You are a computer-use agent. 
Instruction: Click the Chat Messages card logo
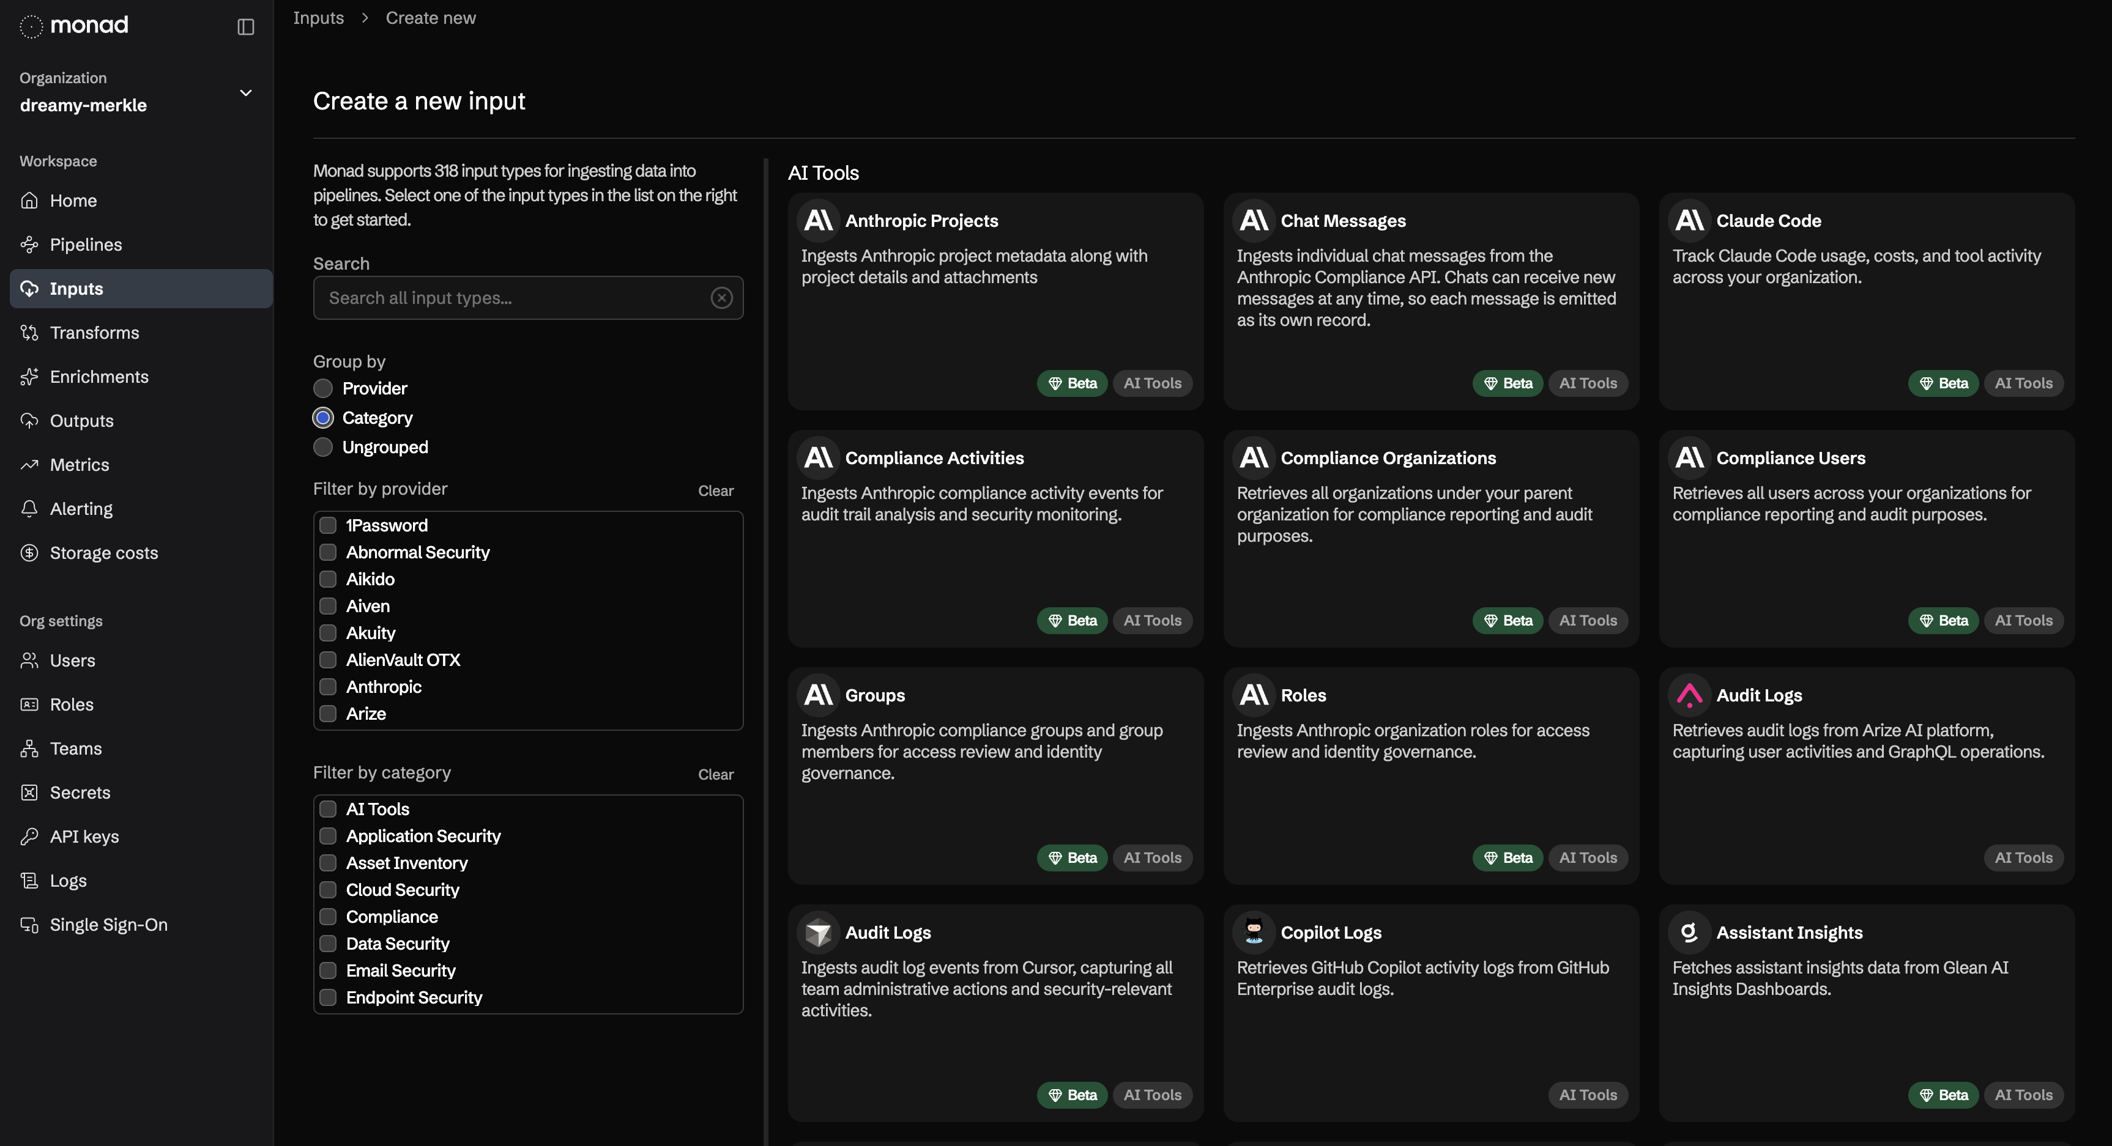click(1254, 221)
